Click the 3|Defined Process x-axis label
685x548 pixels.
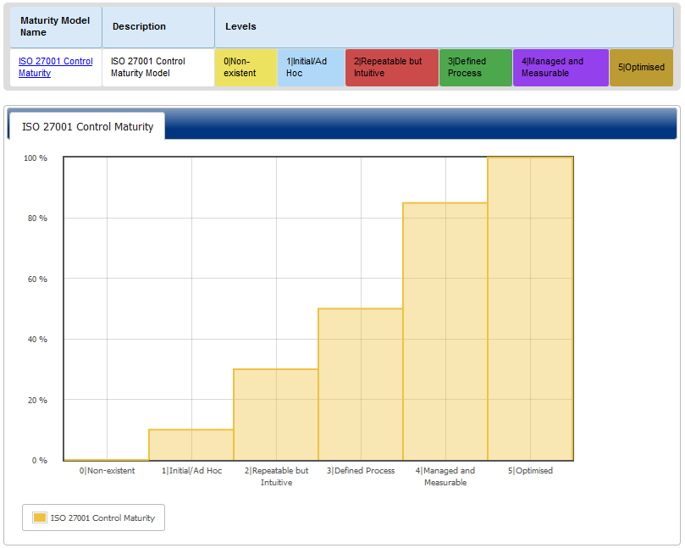point(361,471)
